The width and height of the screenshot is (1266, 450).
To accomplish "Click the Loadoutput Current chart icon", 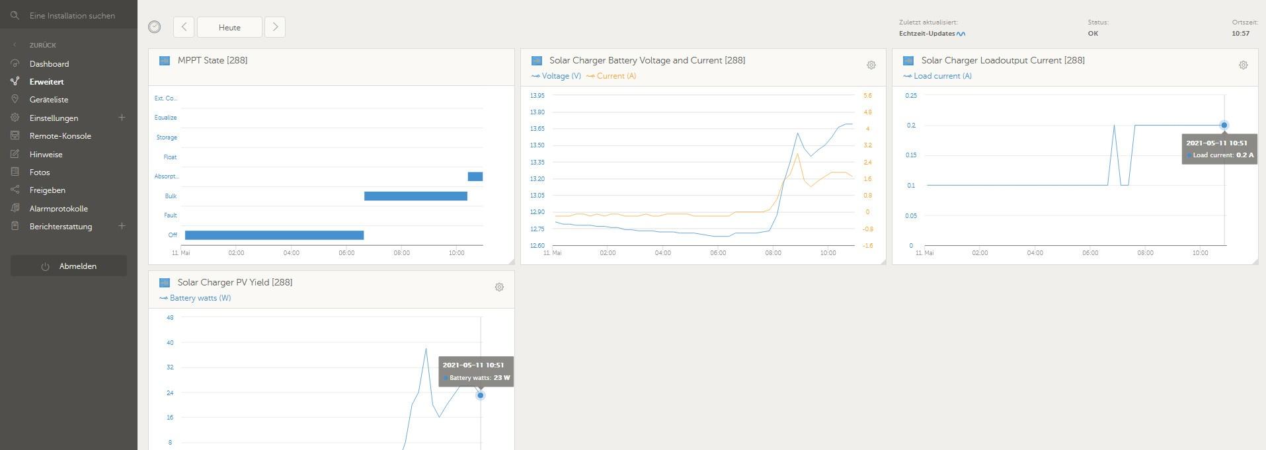I will 908,61.
